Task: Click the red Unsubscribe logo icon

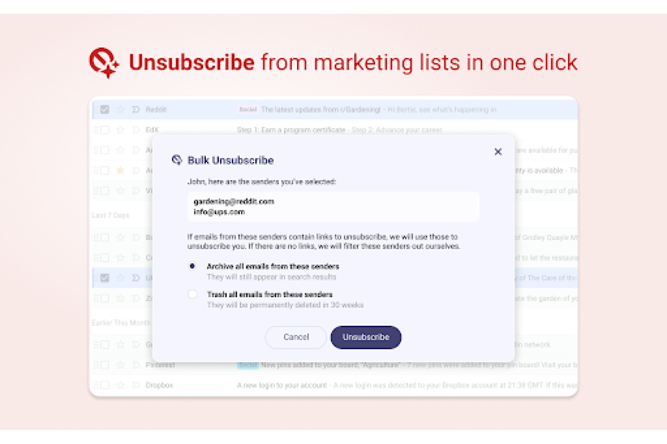Action: pyautogui.click(x=104, y=63)
